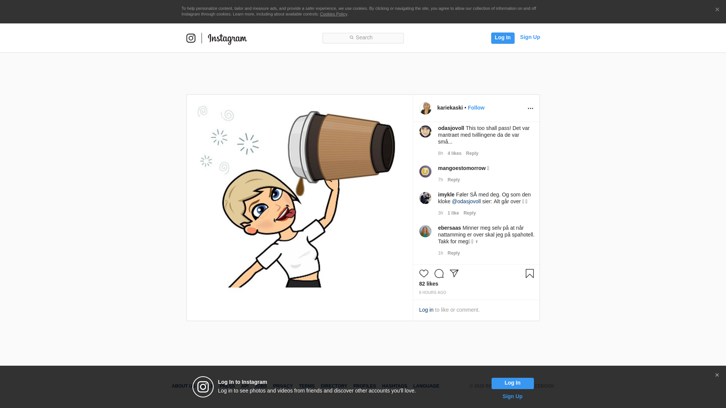Click the share paper plane icon

(454, 274)
